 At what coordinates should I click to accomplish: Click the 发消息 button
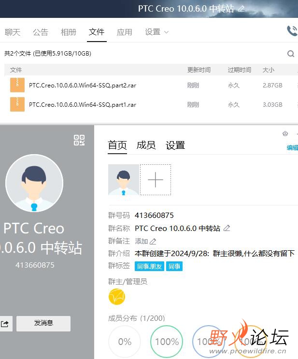coord(43,324)
